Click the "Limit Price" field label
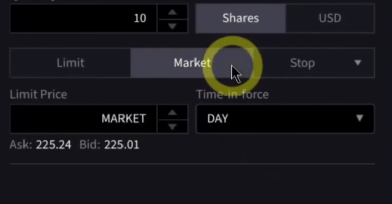392x204 pixels. [x=38, y=94]
